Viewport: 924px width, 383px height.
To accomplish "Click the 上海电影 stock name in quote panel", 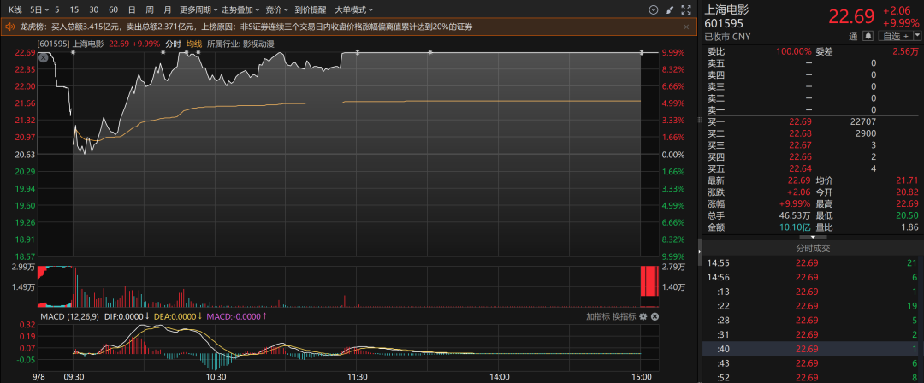I will click(726, 10).
